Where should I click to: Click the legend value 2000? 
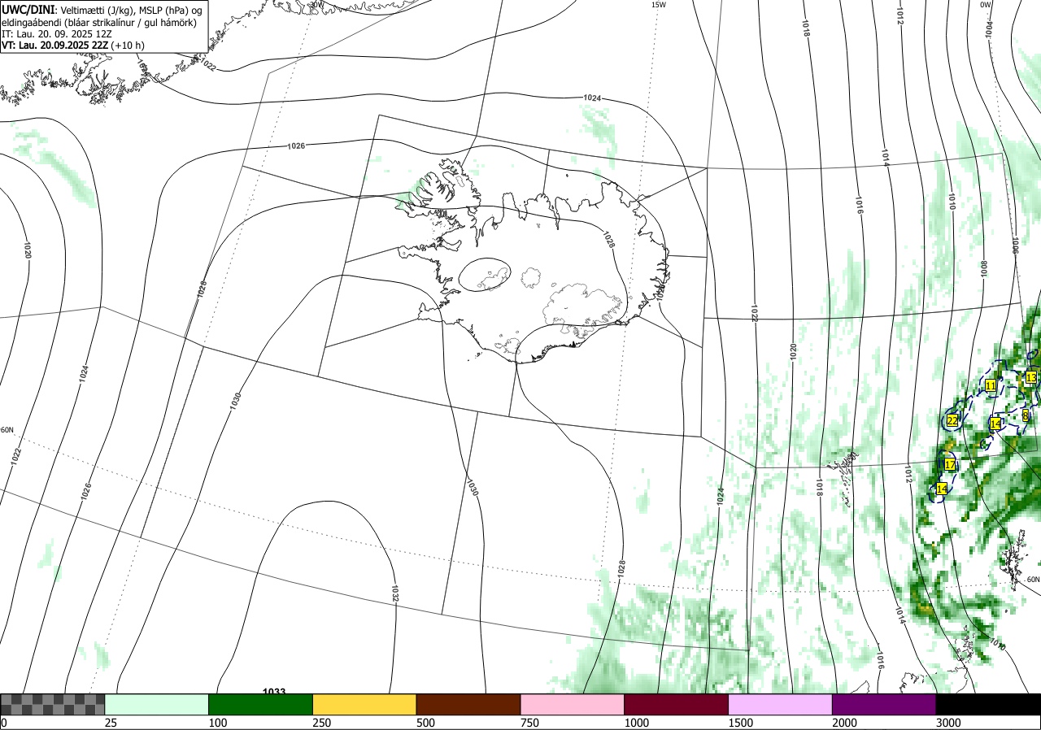845,723
